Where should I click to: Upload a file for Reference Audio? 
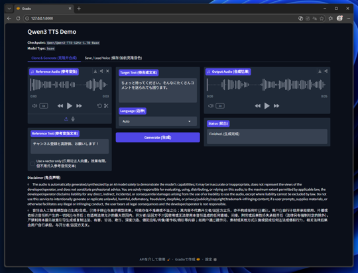[x=66, y=119]
